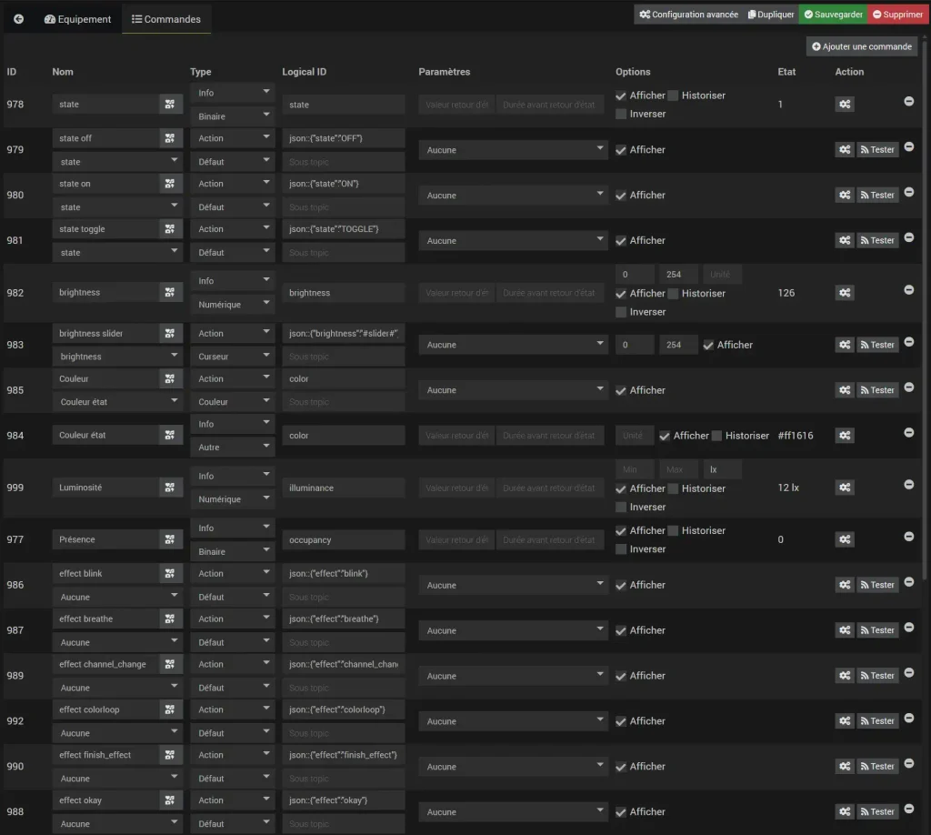
Task: Remove brightness command 982
Action: click(x=908, y=290)
